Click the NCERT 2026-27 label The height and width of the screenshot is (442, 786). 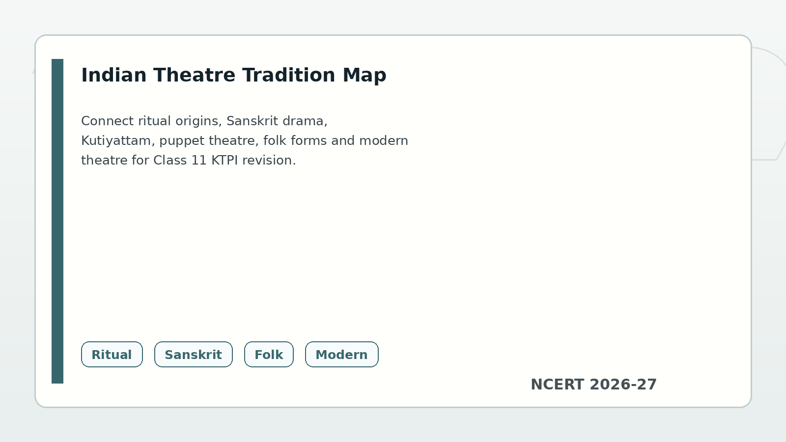[x=593, y=385]
